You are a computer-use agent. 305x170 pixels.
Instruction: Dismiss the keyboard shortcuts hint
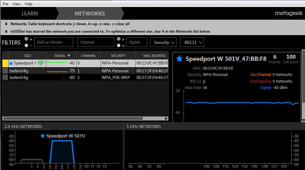pyautogui.click(x=6, y=24)
